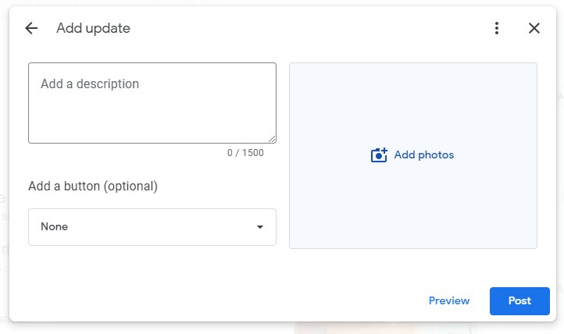This screenshot has width=564, height=334.
Task: Click the description box resize handle
Action: click(272, 139)
